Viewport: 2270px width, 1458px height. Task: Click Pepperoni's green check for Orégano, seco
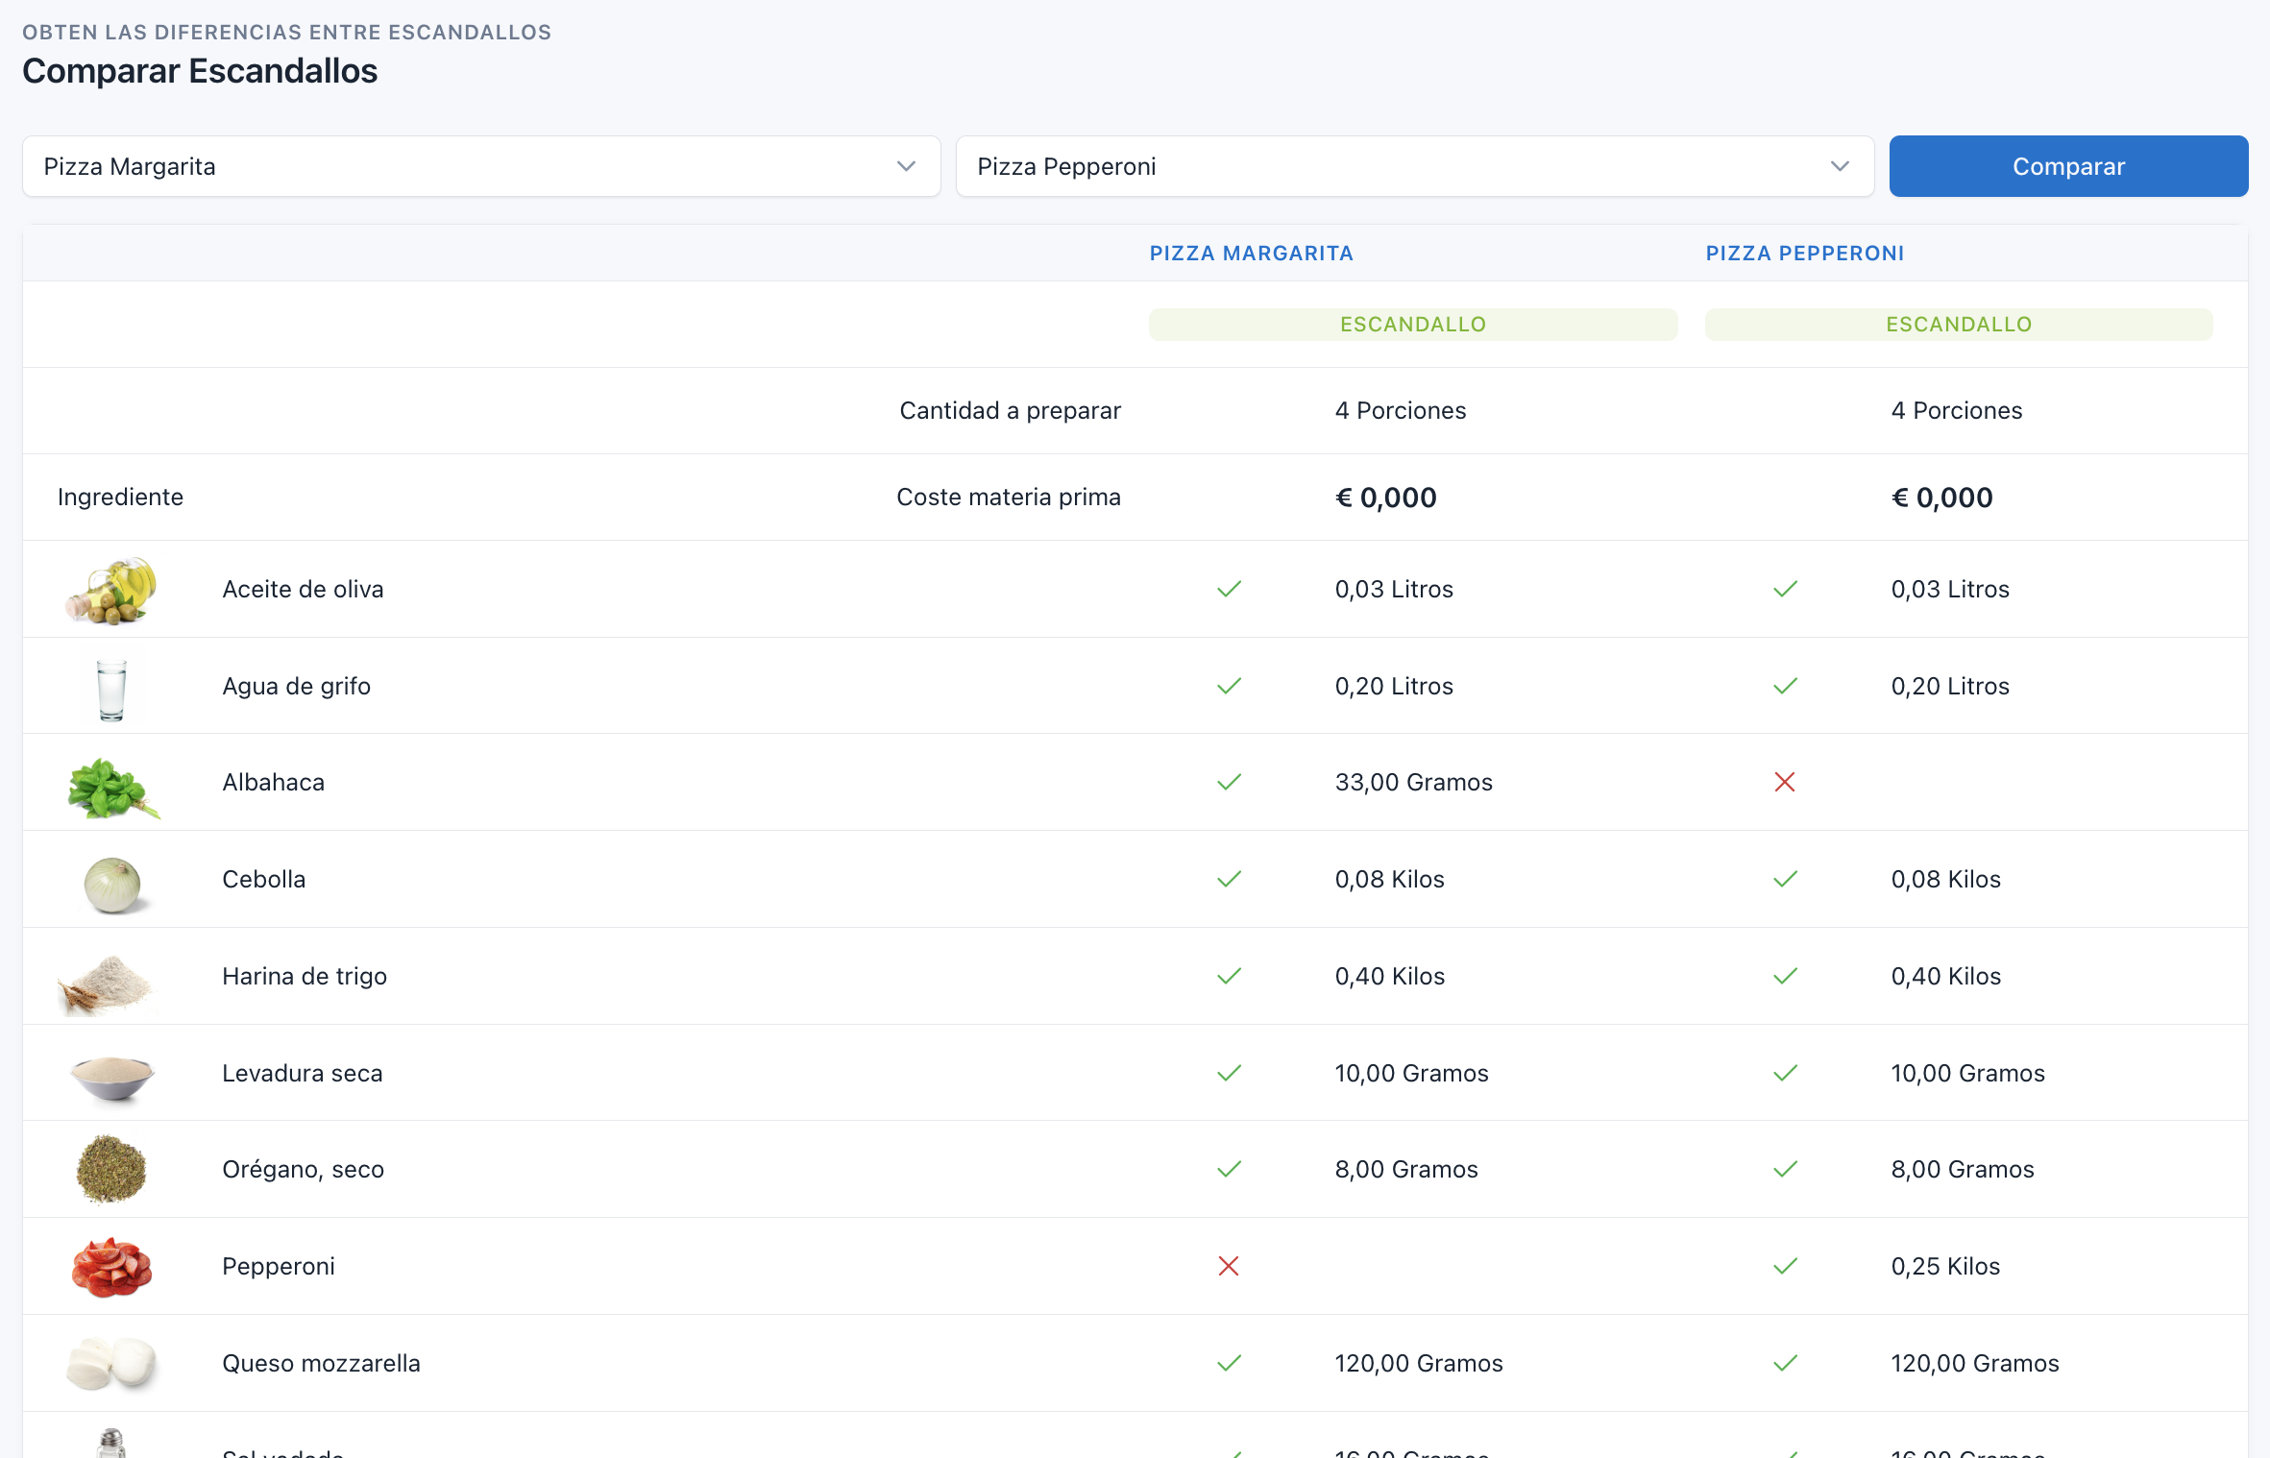(1785, 1169)
